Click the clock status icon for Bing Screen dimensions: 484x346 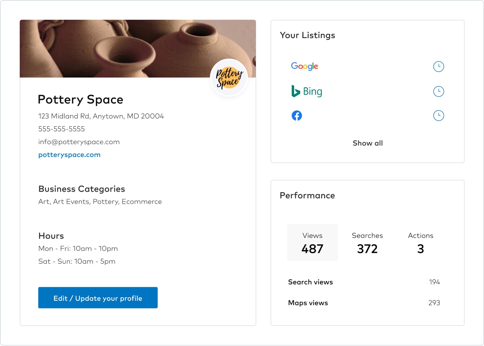[438, 91]
